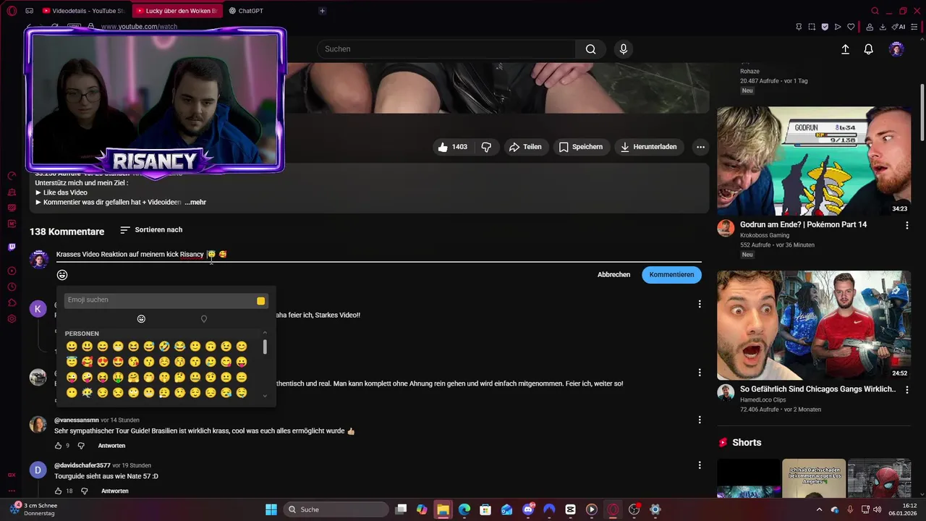
Task: Open the video's more actions menu
Action: click(x=700, y=147)
